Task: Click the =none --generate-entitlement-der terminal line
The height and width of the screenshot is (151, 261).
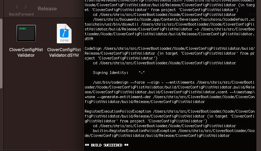Action: [170, 97]
